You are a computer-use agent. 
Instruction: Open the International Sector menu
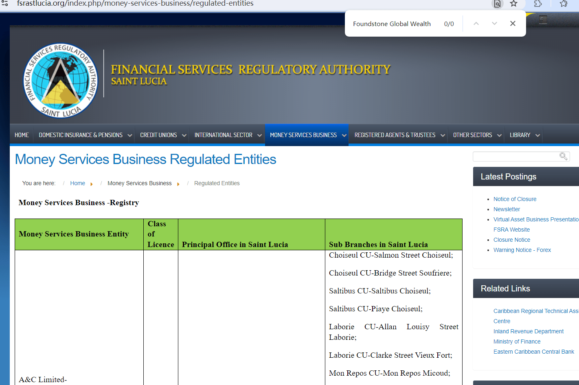pyautogui.click(x=224, y=135)
